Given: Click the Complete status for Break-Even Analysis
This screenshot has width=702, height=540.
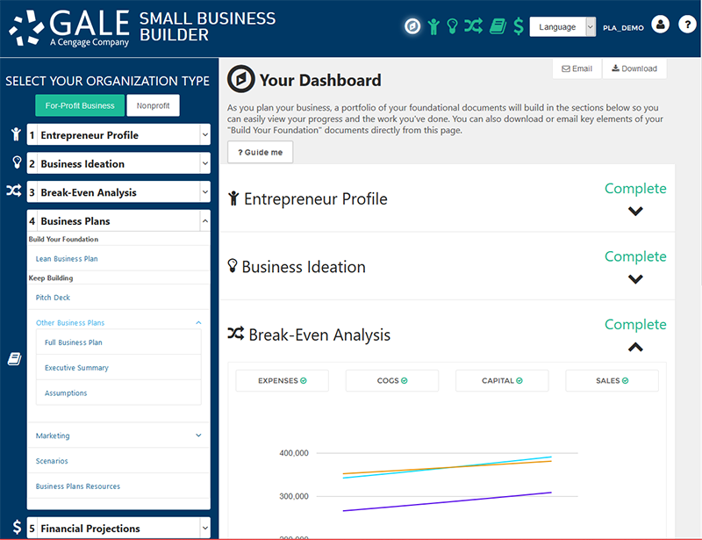Looking at the screenshot, I should coord(635,325).
